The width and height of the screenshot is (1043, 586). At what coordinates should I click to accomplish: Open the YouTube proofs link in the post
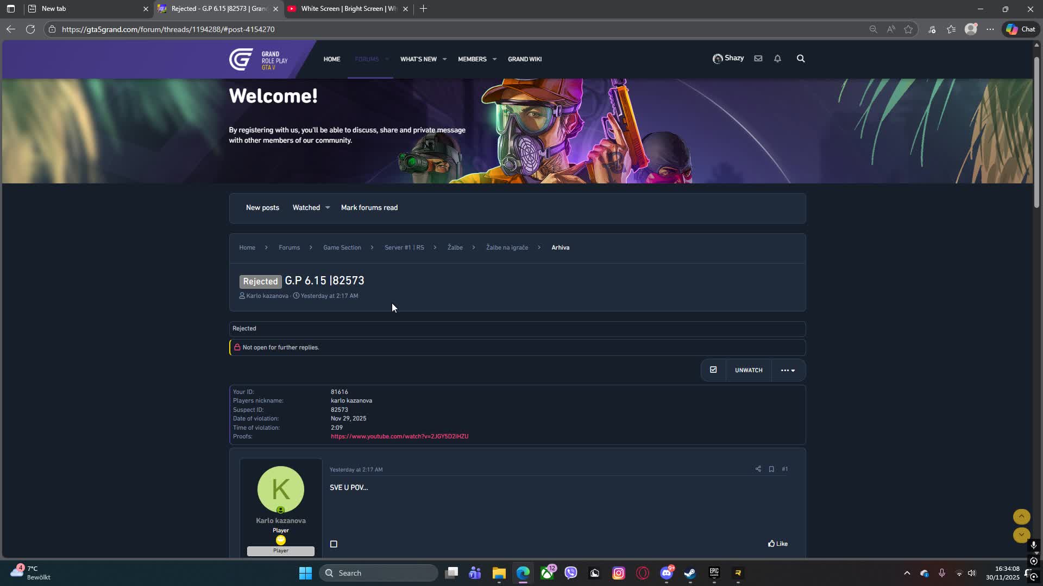(x=399, y=436)
